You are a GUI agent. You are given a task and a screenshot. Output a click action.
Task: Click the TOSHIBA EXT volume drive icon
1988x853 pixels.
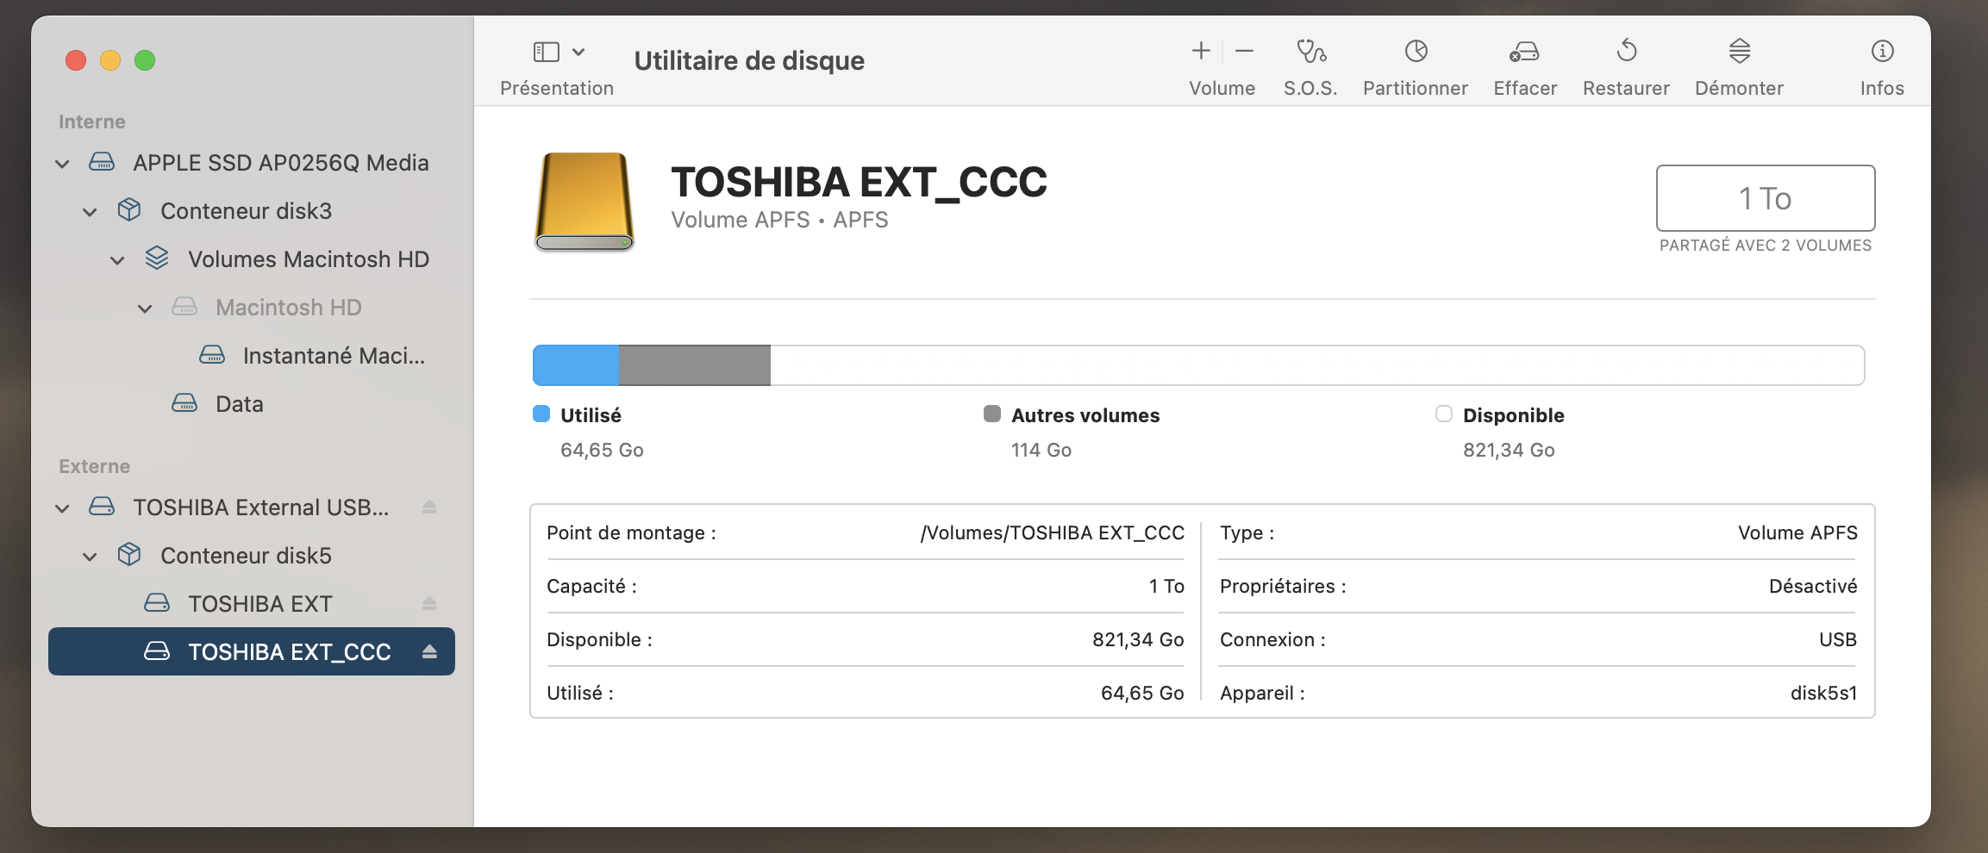tap(157, 603)
